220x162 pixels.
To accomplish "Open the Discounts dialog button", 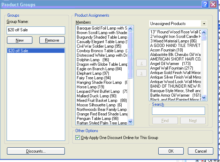I will pos(36,151).
